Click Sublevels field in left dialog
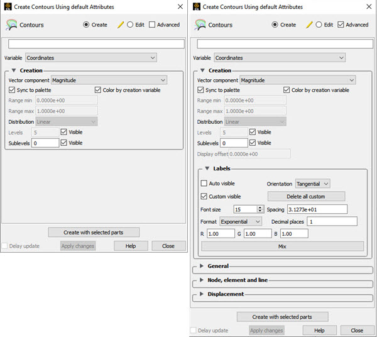Screen dimensions: 377x337 pos(45,143)
